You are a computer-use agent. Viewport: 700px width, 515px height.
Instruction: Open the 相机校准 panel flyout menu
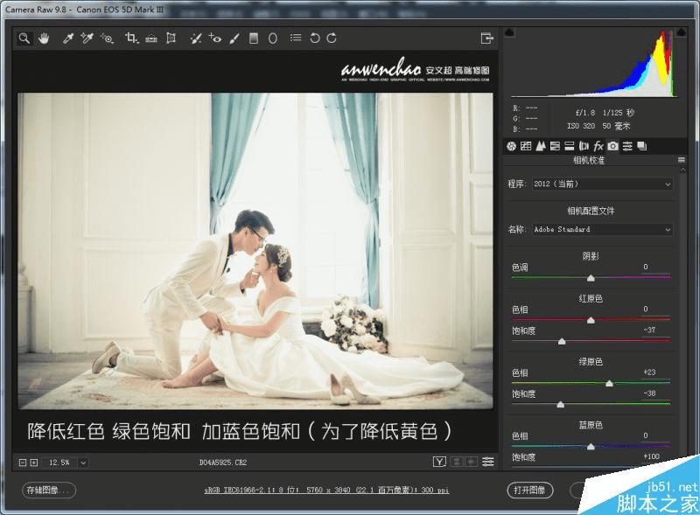(682, 160)
